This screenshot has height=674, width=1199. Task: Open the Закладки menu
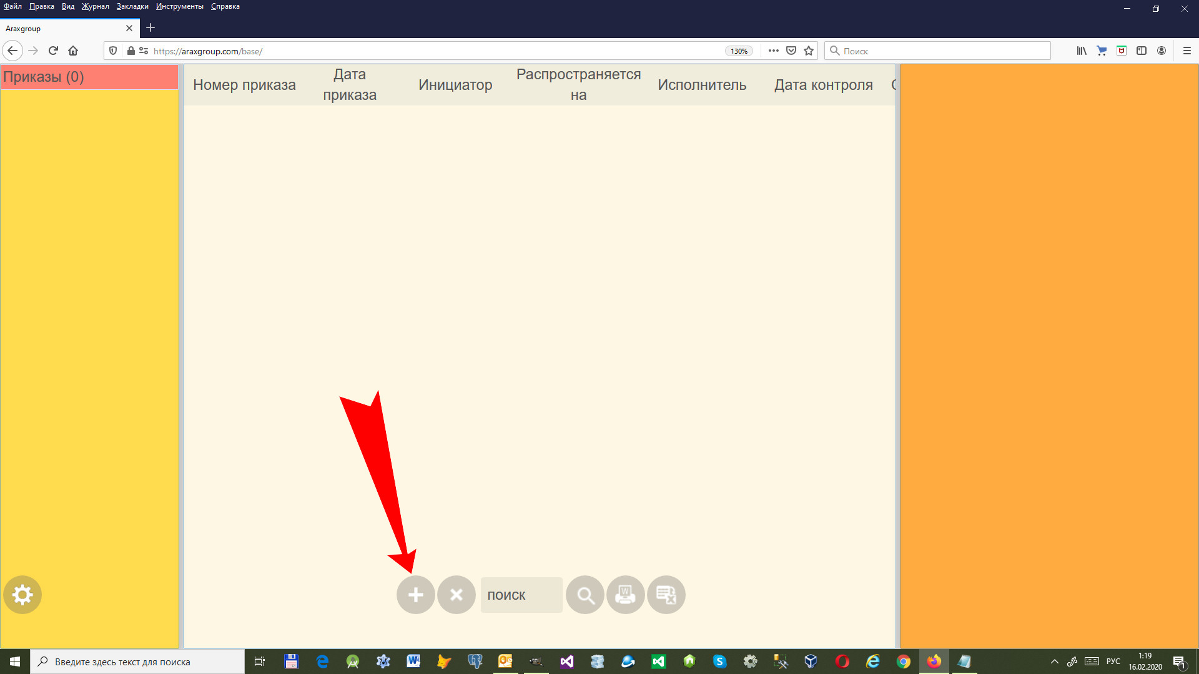[x=132, y=6]
